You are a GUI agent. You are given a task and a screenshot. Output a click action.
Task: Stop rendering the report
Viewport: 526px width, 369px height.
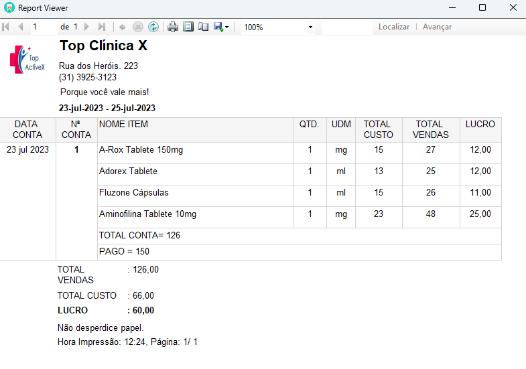tap(138, 27)
